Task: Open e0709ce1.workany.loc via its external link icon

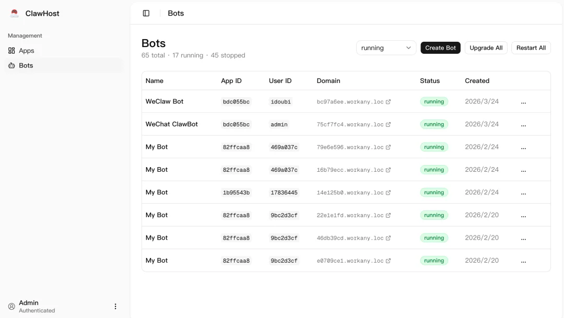Action: (x=388, y=260)
